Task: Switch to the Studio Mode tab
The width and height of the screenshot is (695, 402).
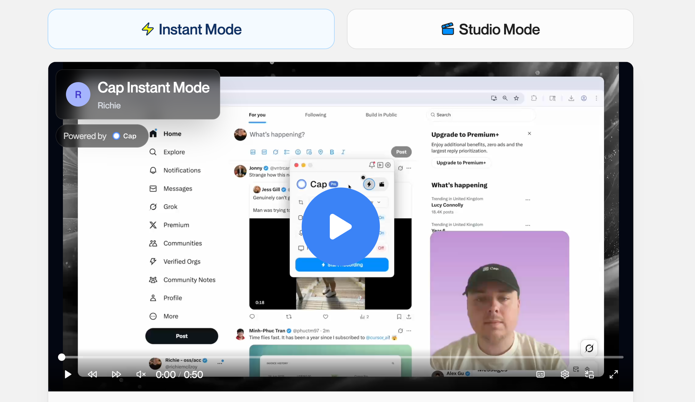Action: point(490,29)
